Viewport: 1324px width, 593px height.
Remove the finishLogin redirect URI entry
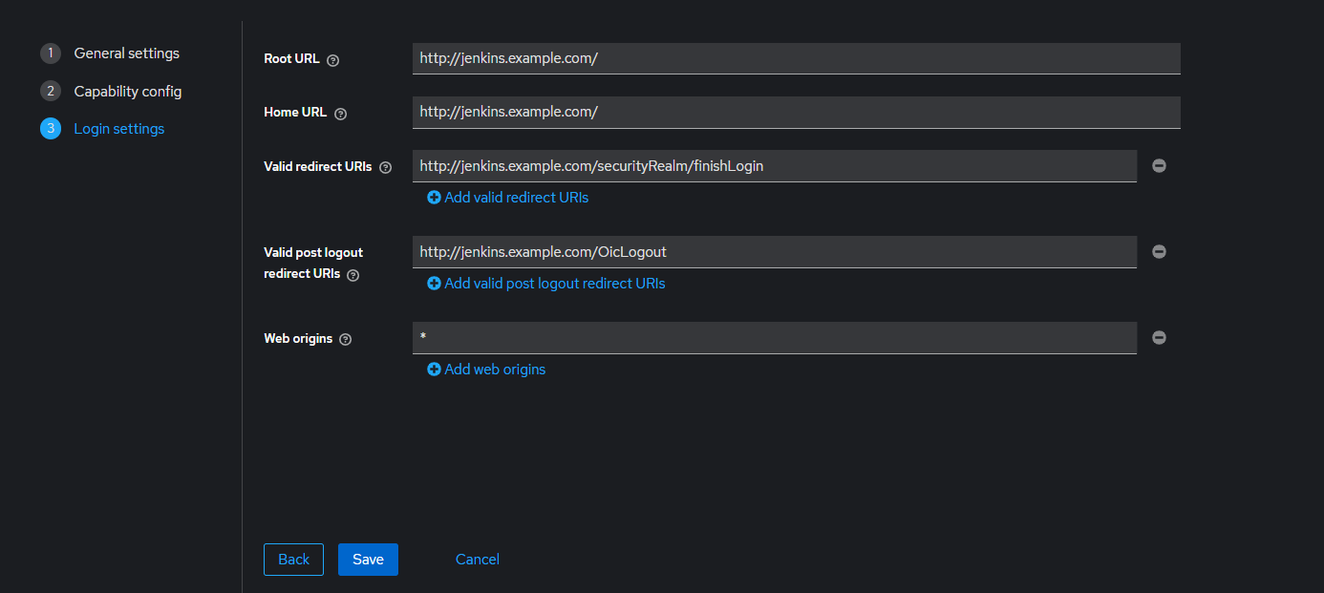click(x=1159, y=166)
